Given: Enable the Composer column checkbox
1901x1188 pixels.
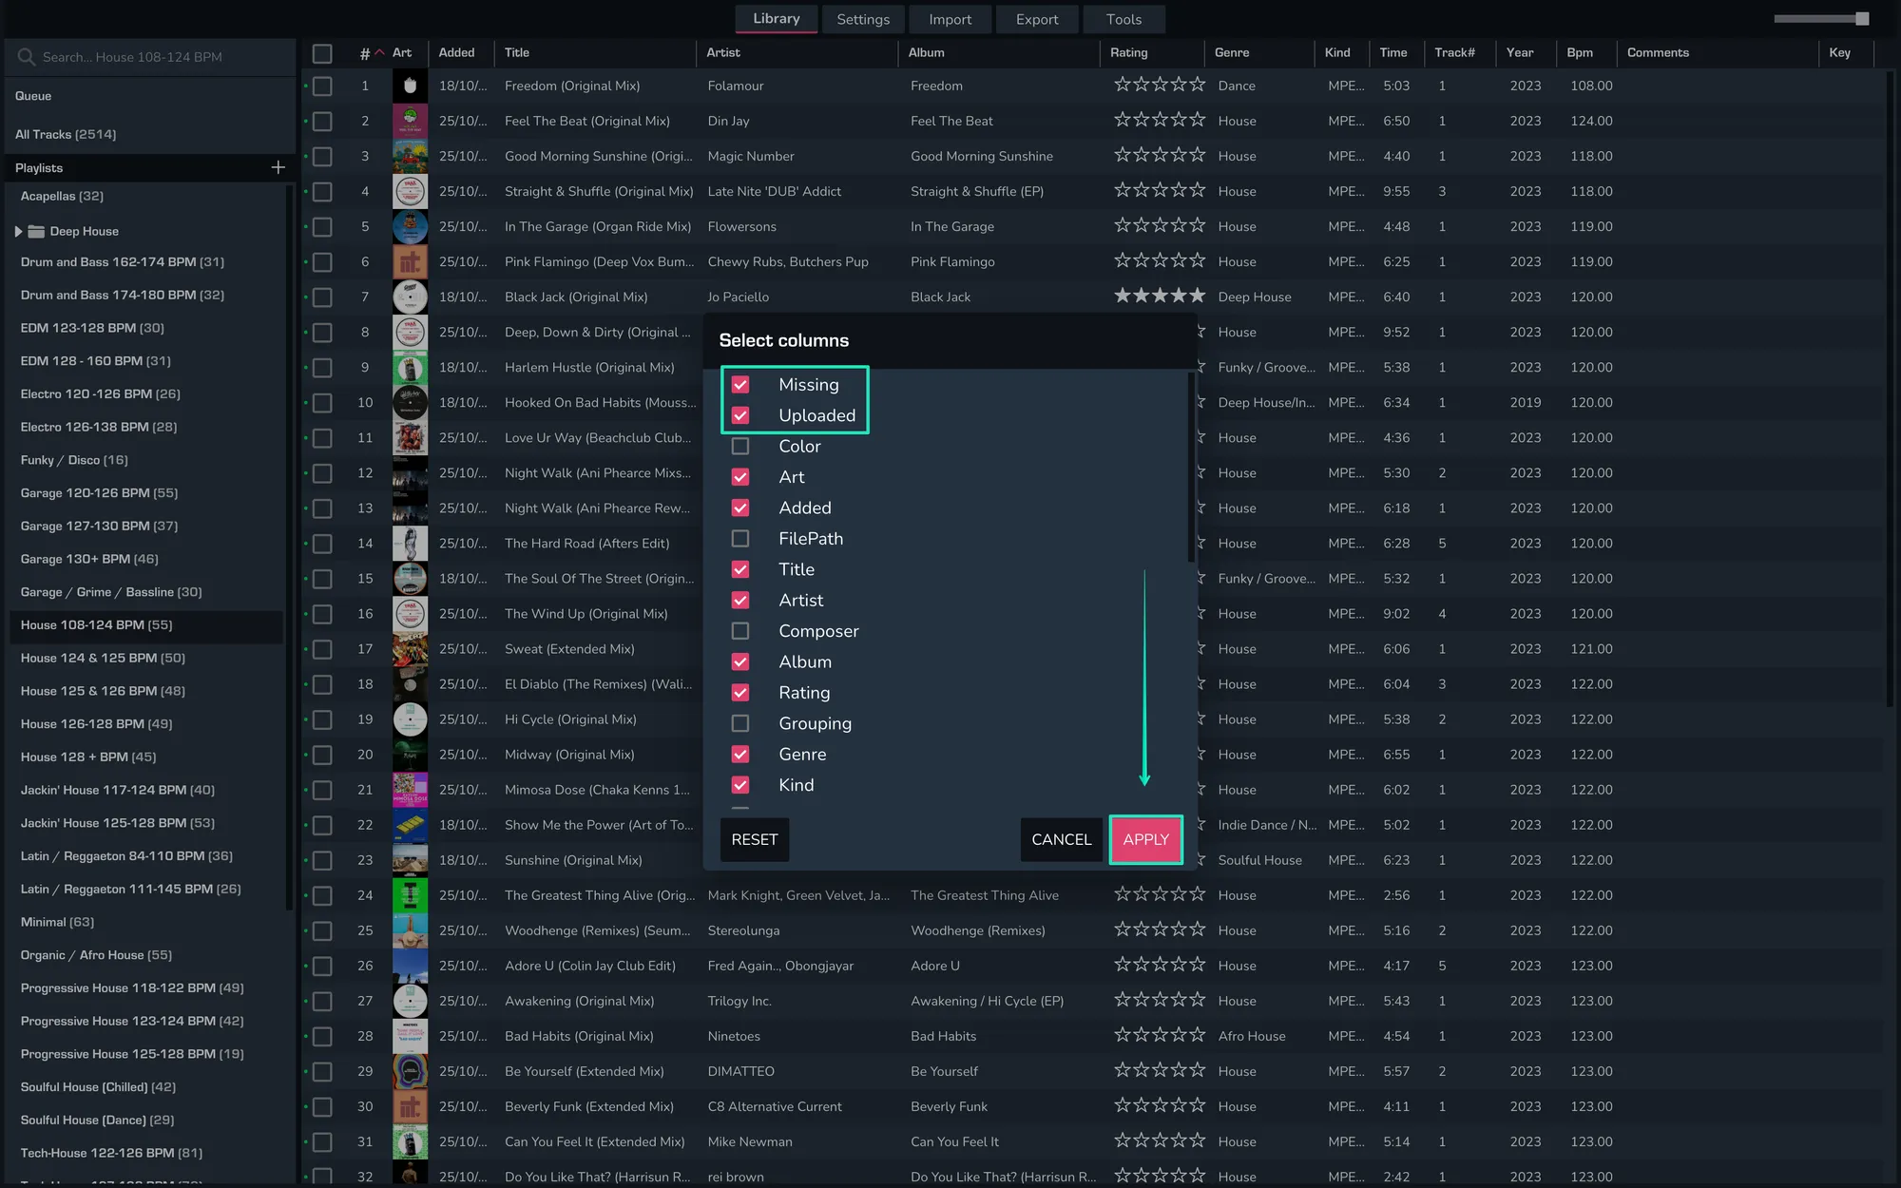Looking at the screenshot, I should tap(740, 631).
